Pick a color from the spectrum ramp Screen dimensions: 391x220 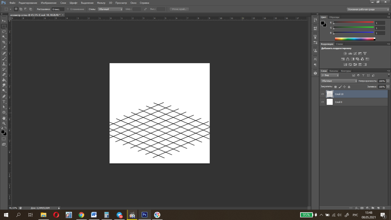pos(355,39)
